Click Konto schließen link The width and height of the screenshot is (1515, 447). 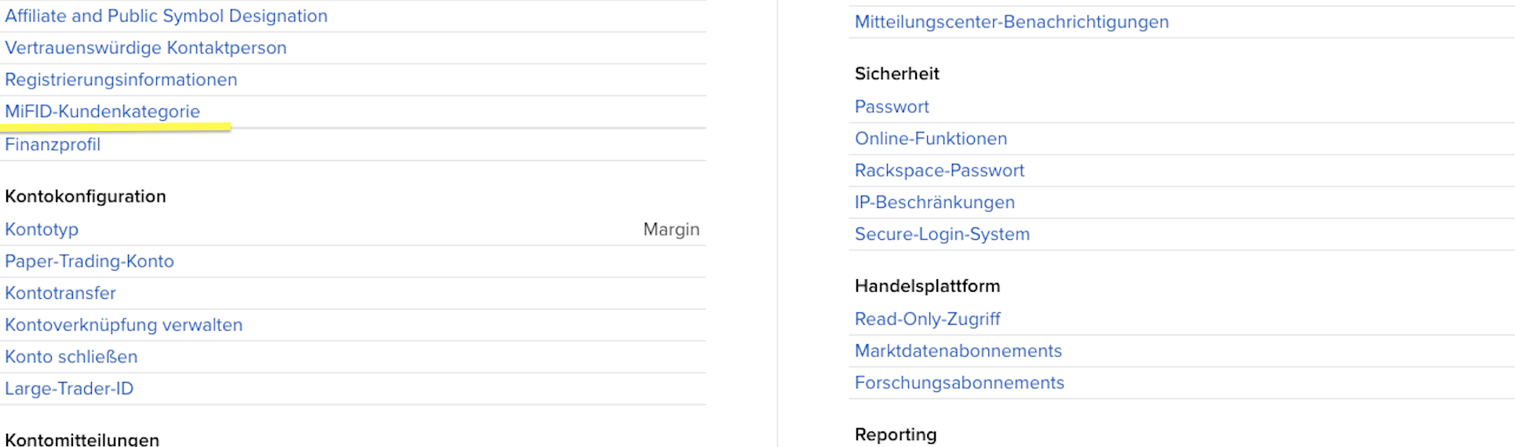(x=71, y=357)
